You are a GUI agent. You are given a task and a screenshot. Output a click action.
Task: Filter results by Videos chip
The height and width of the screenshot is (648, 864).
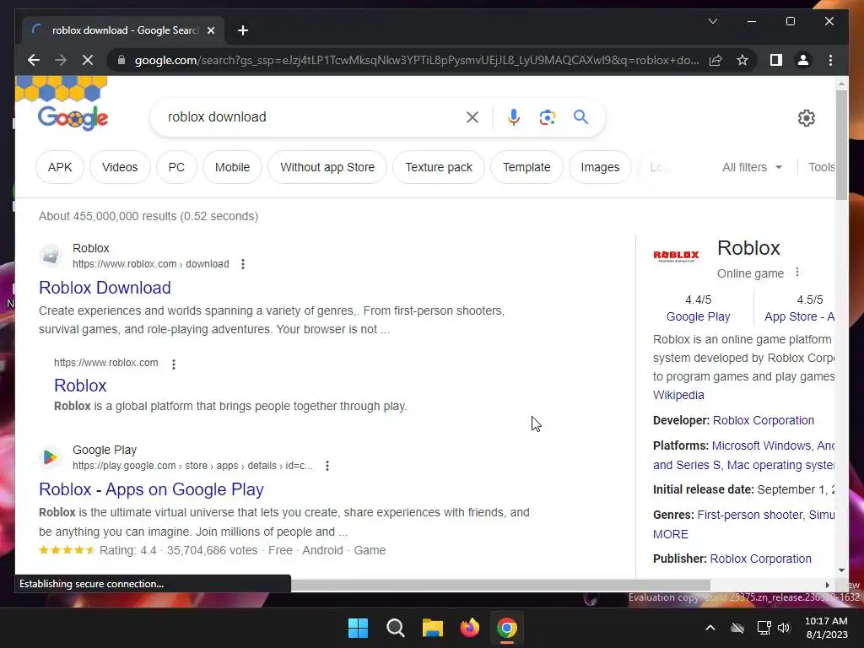[120, 167]
